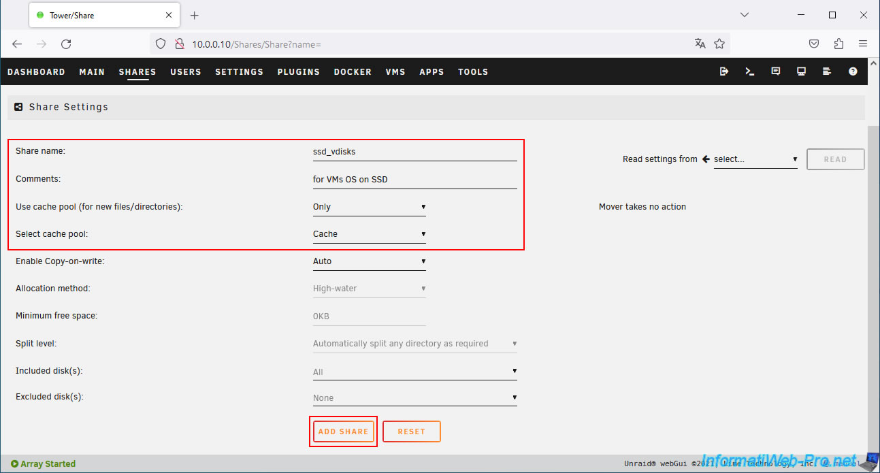
Task: Open the DASHBOARD menu
Action: [36, 71]
